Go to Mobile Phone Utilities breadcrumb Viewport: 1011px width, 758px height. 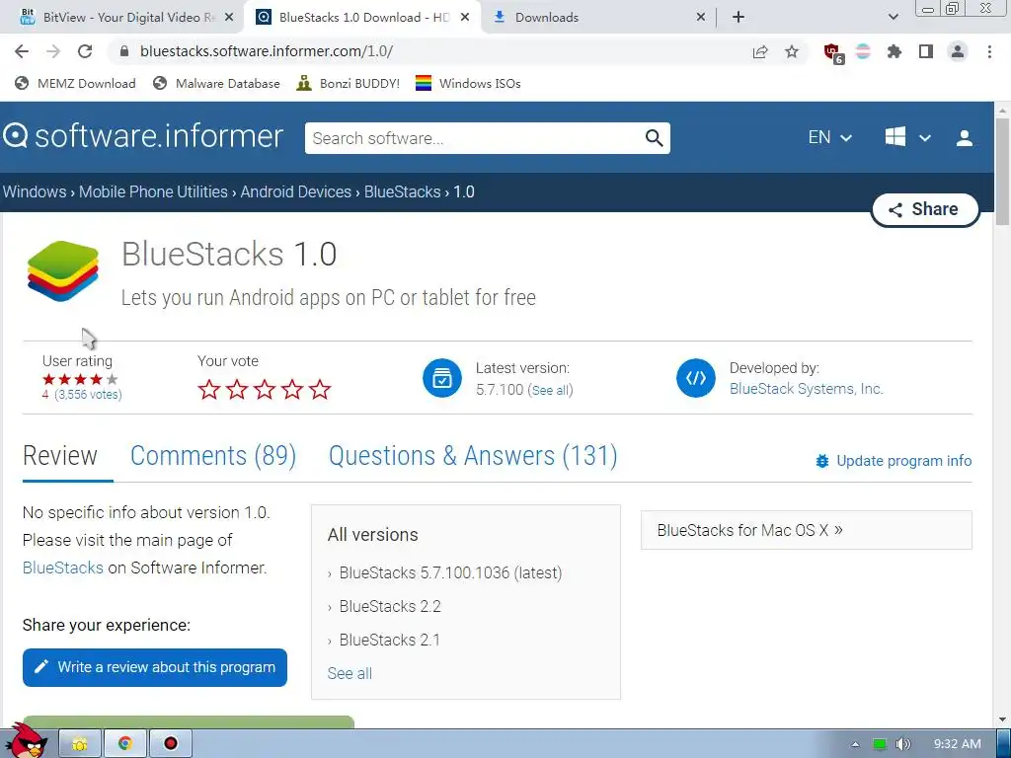pos(153,192)
